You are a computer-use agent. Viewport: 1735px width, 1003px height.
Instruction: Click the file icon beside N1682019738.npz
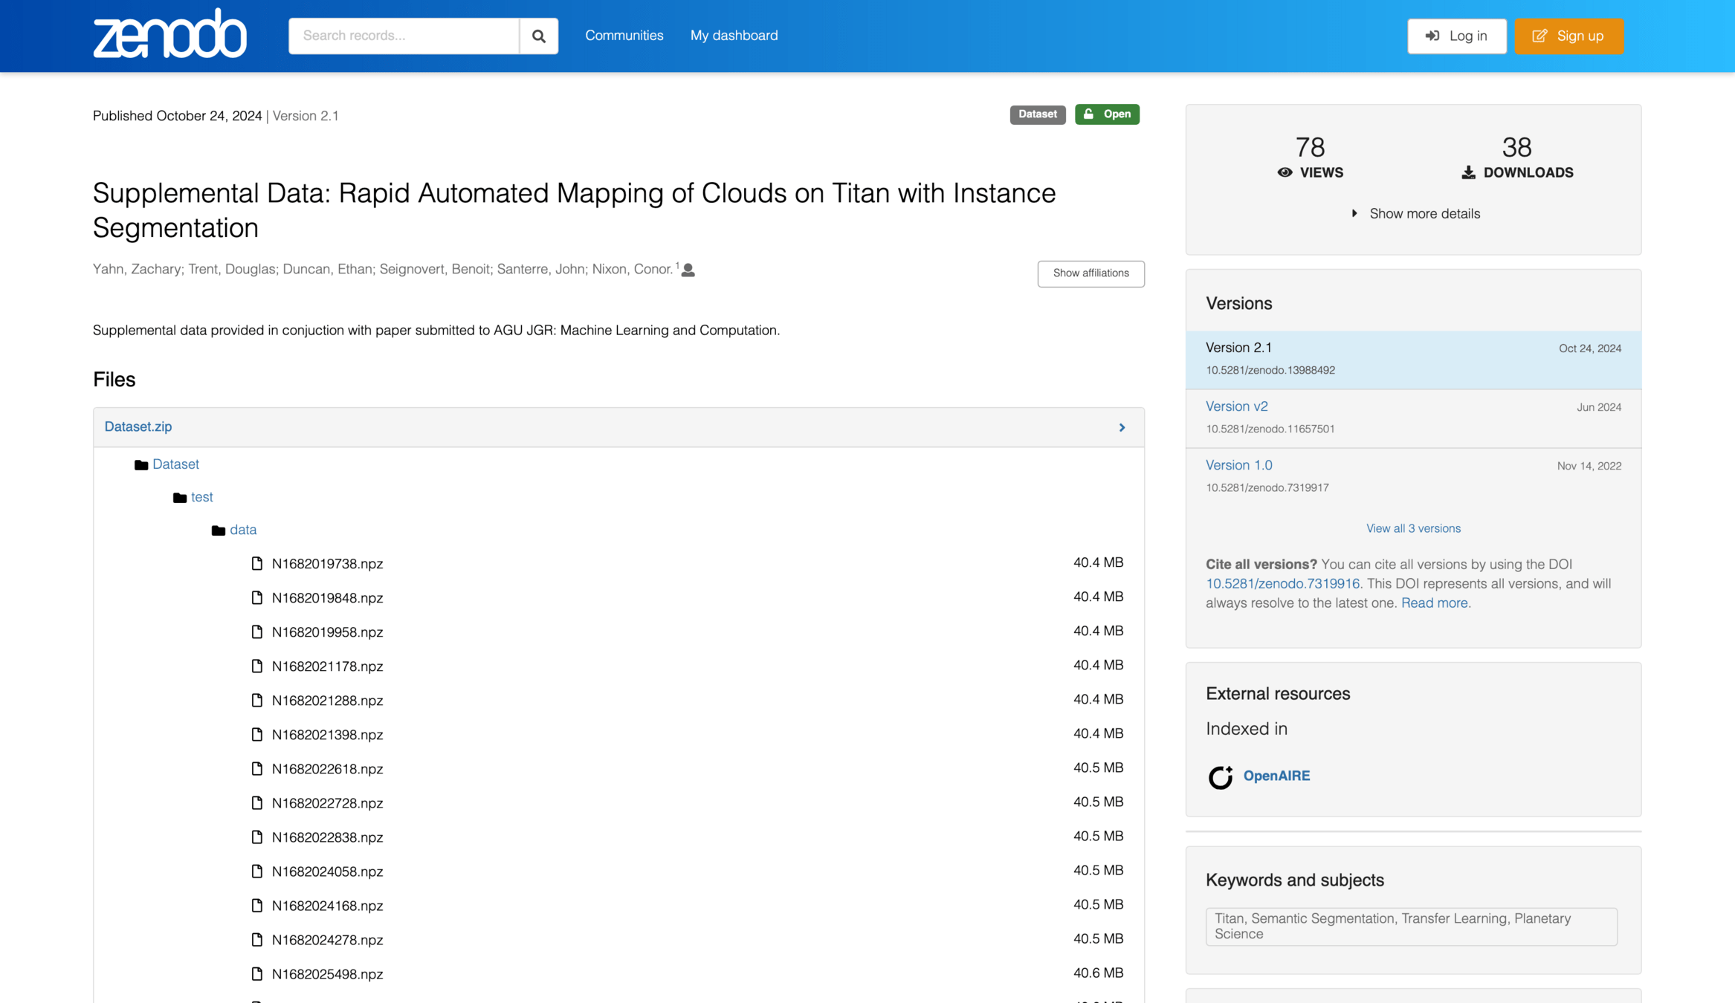(x=257, y=564)
